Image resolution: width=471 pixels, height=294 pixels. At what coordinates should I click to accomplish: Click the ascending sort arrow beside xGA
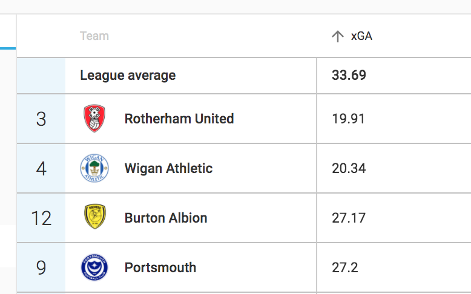[x=338, y=36]
